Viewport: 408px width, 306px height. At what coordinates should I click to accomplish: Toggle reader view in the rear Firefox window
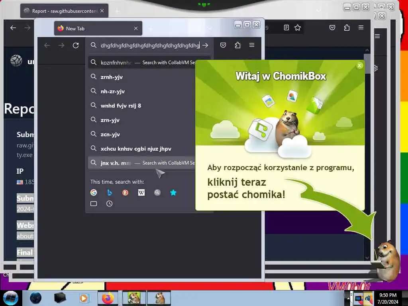(286, 27)
